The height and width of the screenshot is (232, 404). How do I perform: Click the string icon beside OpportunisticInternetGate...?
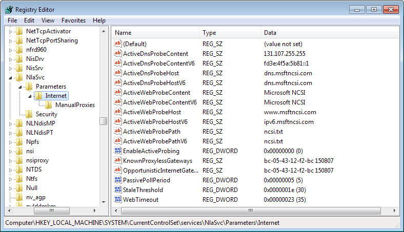point(118,170)
